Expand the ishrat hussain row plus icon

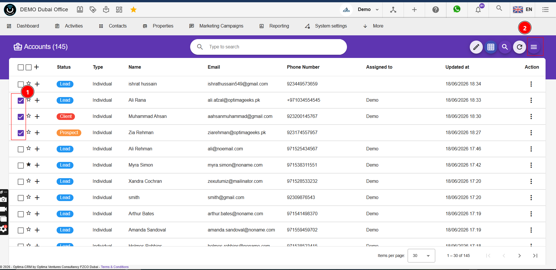37,84
